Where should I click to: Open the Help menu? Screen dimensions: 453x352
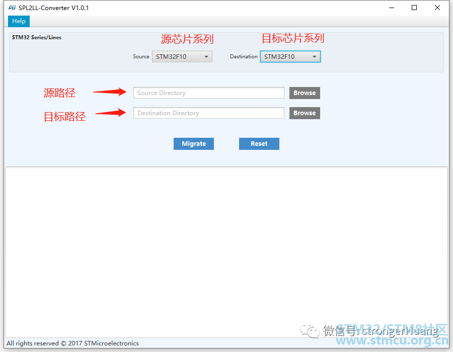[x=19, y=21]
